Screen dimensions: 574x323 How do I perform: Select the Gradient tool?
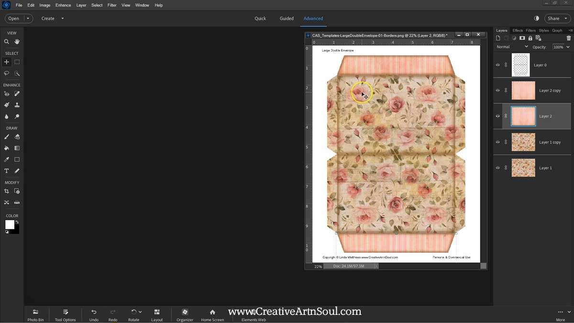click(17, 148)
